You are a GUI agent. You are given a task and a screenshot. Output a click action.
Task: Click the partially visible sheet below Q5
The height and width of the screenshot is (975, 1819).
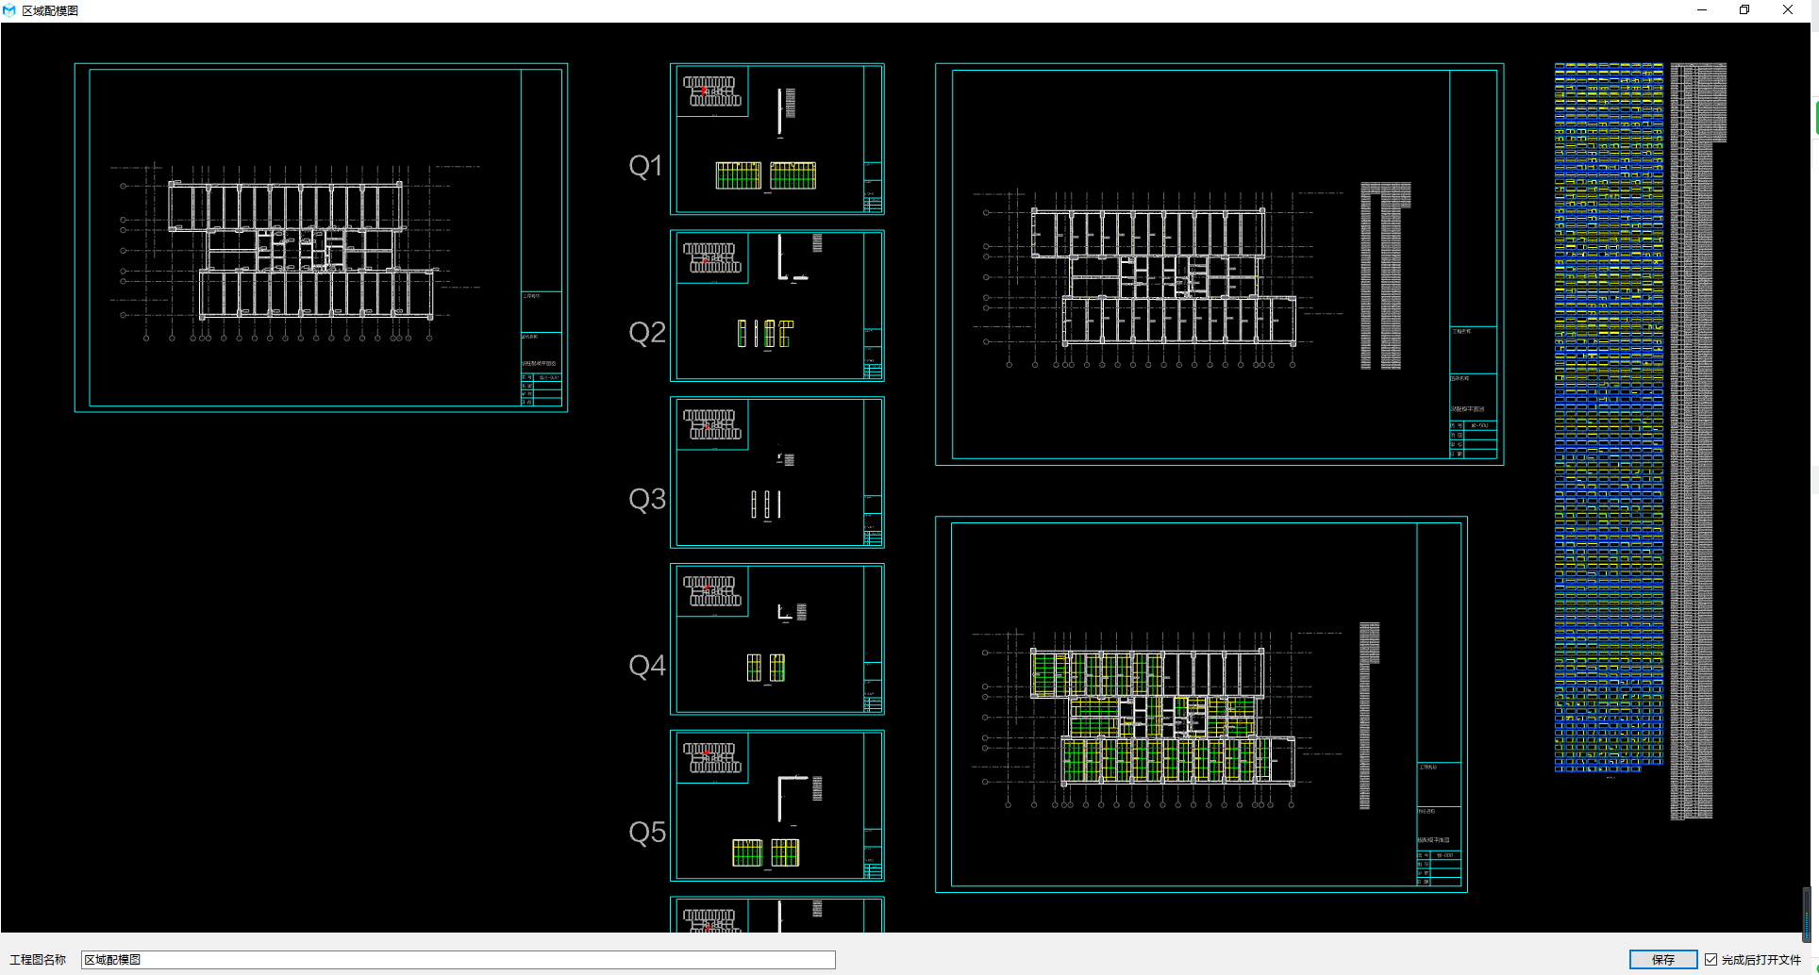click(777, 915)
